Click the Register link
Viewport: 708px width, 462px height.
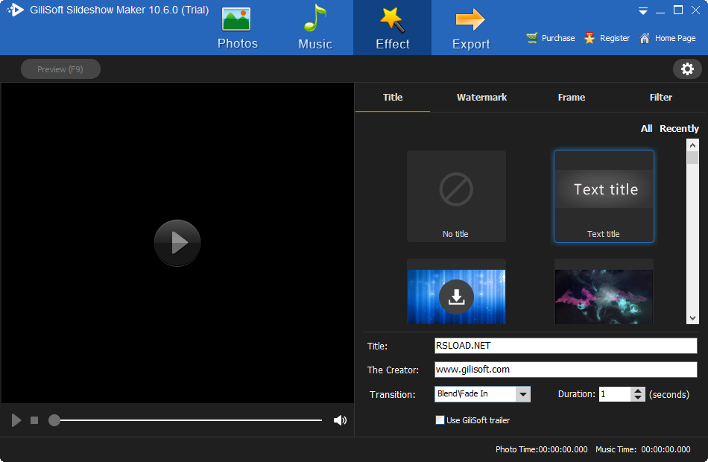pos(607,38)
